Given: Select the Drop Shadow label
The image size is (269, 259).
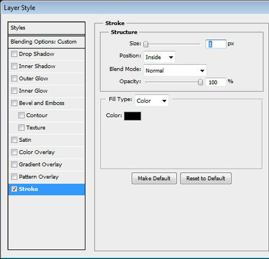Looking at the screenshot, I should 36,54.
